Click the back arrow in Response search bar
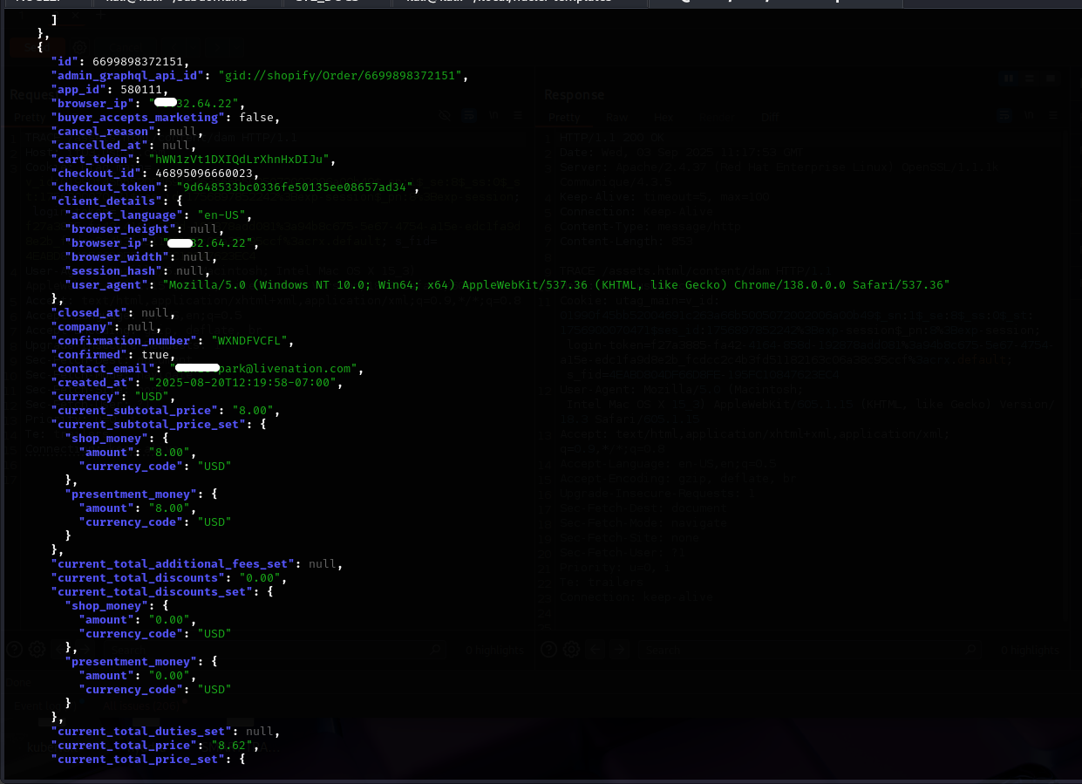 click(x=596, y=649)
